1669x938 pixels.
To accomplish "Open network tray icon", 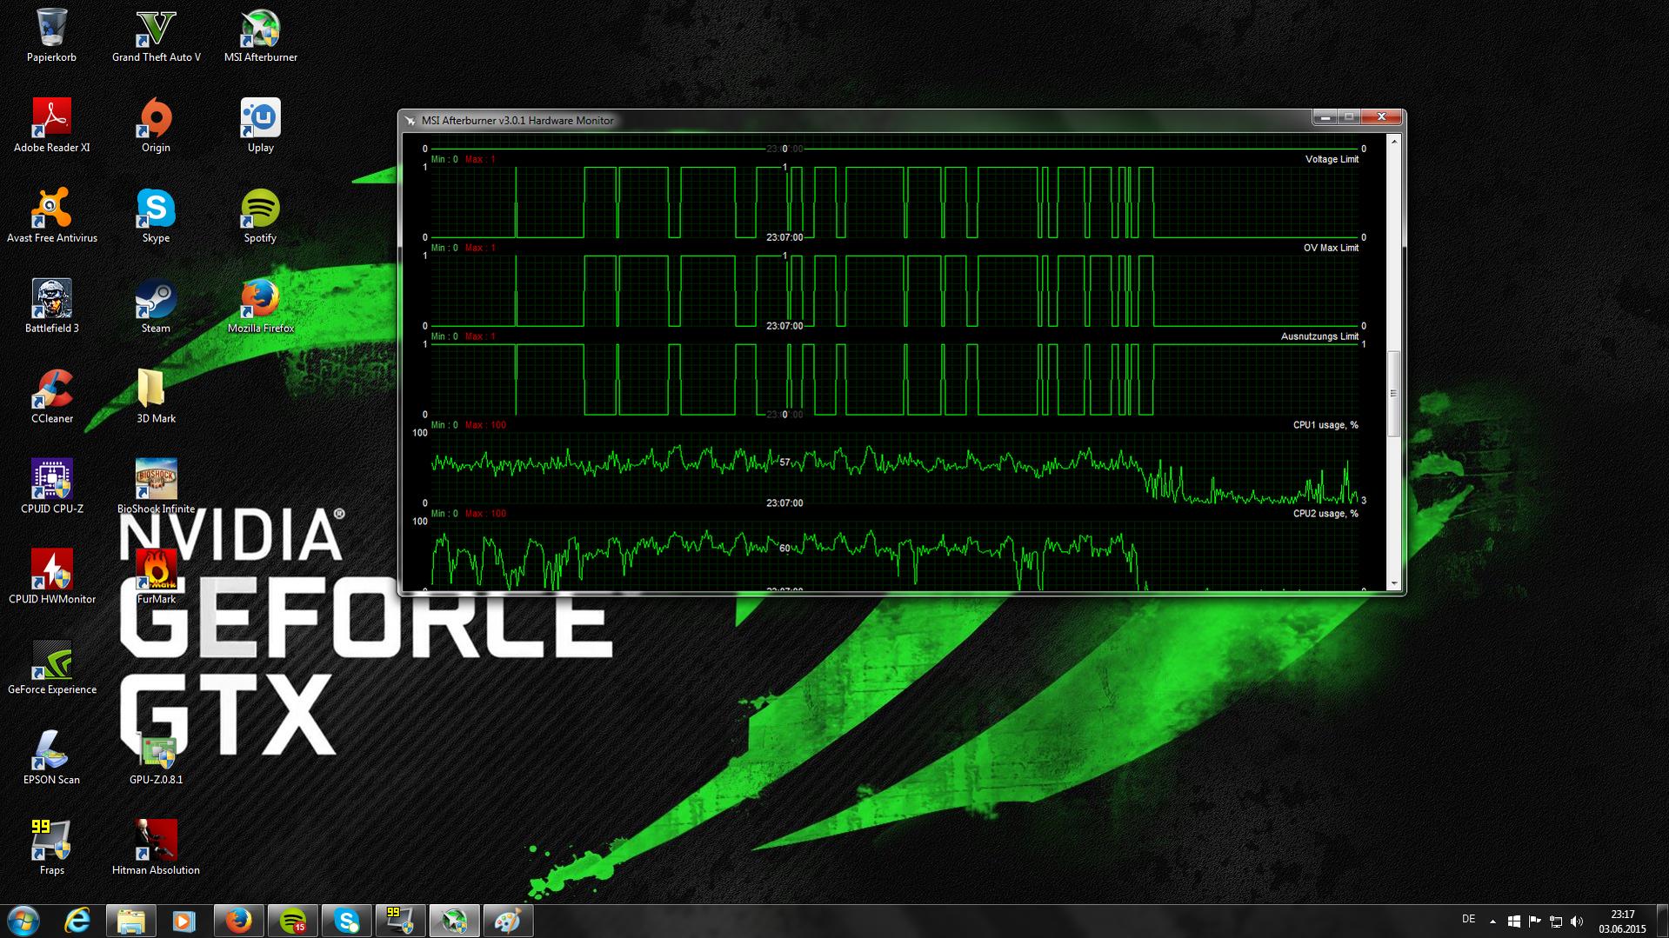I will pyautogui.click(x=1556, y=921).
